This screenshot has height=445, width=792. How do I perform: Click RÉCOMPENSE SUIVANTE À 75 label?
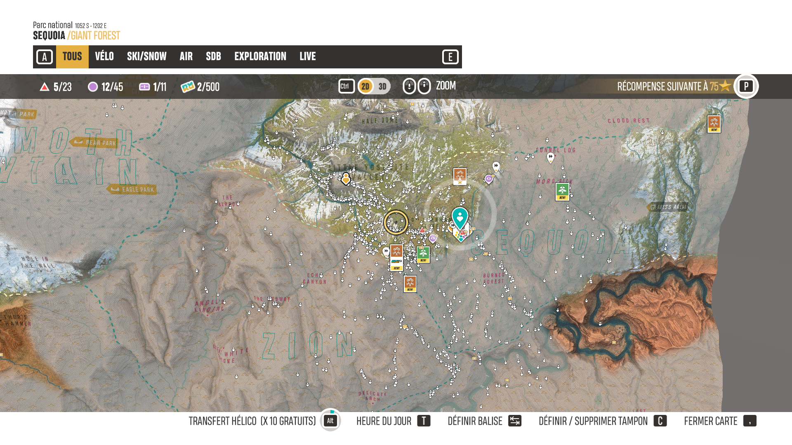tap(674, 87)
